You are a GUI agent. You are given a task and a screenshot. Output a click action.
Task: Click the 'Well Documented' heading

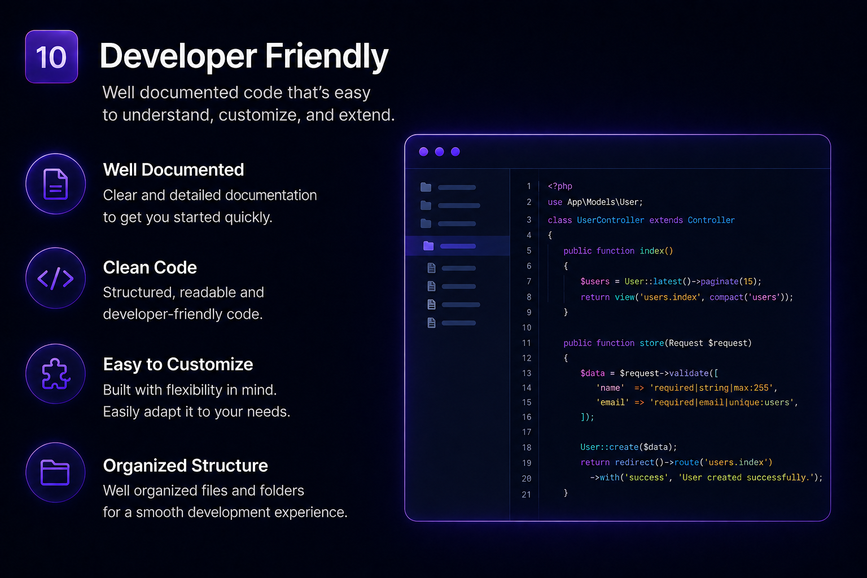click(173, 170)
